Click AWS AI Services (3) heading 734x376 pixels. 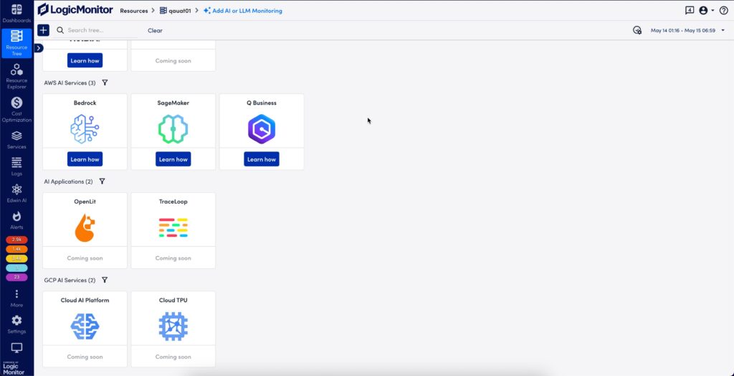click(70, 83)
